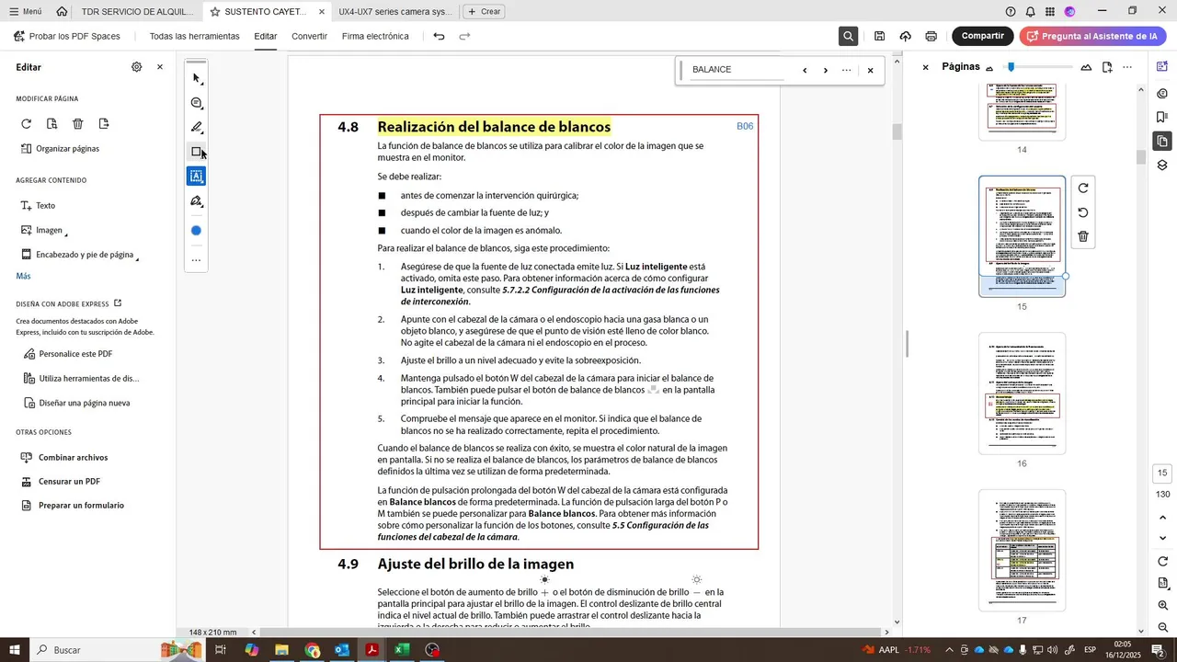Image resolution: width=1177 pixels, height=662 pixels.
Task: Go to previous BALANCE search result
Action: coord(805,70)
